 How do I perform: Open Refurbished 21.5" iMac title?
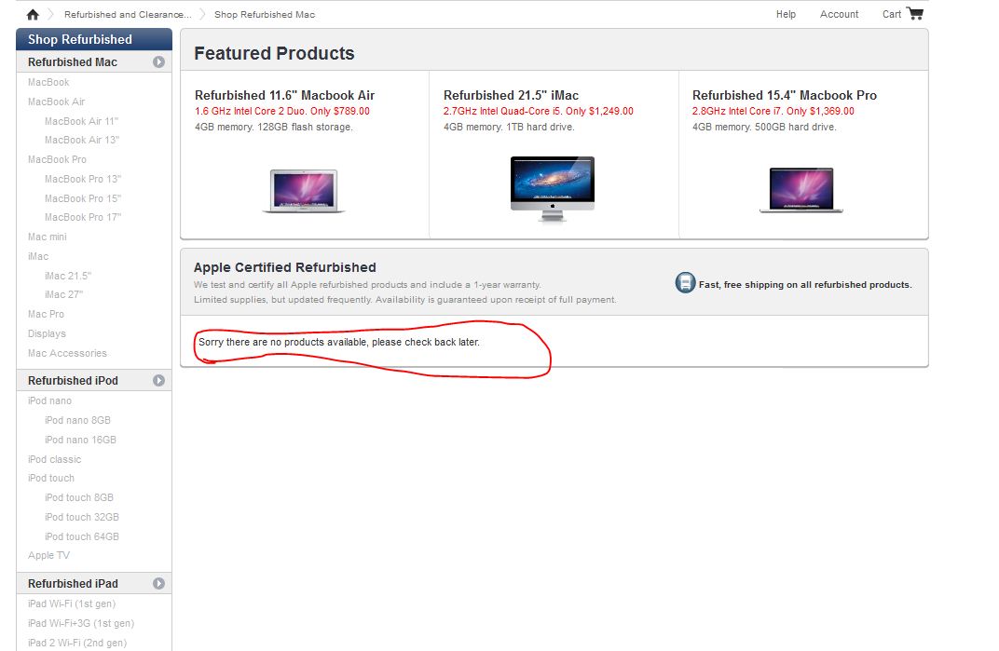(x=511, y=96)
